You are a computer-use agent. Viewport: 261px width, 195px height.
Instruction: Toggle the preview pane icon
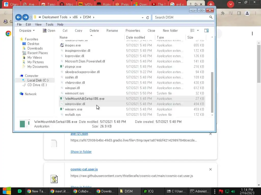206,30
